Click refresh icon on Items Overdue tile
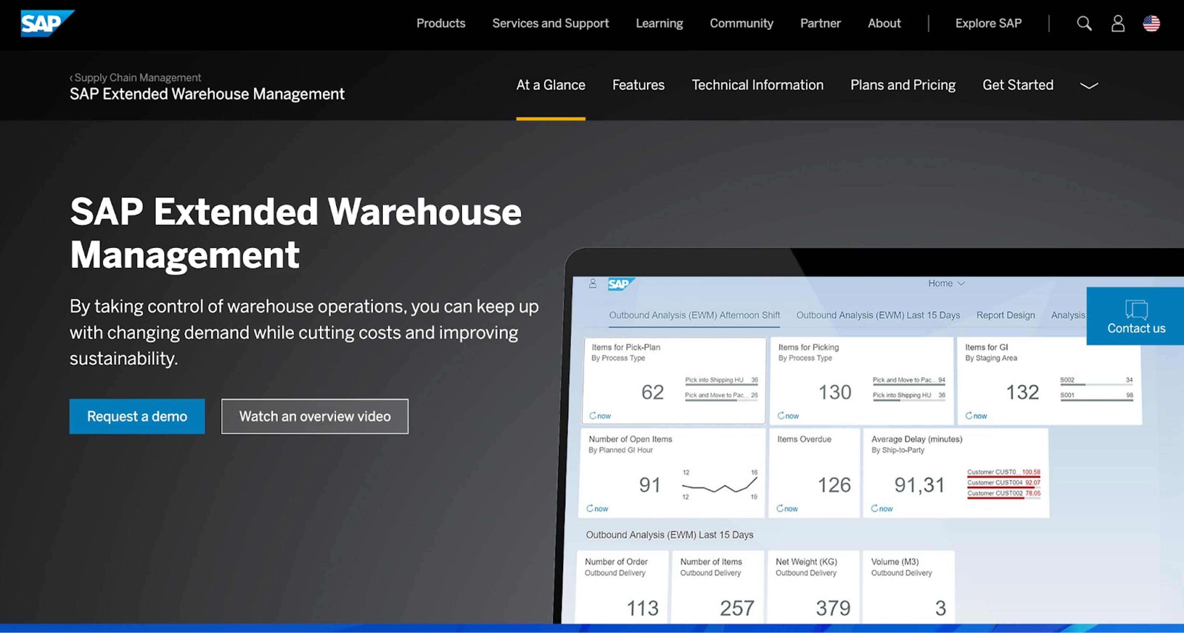This screenshot has height=633, width=1184. [780, 508]
